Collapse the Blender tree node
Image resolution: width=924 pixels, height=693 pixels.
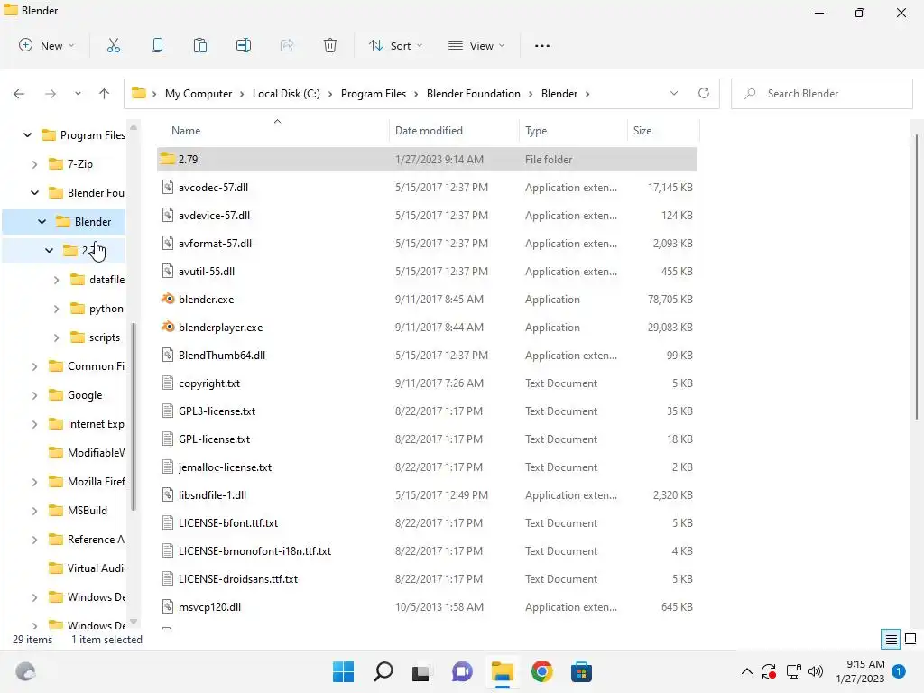[42, 222]
